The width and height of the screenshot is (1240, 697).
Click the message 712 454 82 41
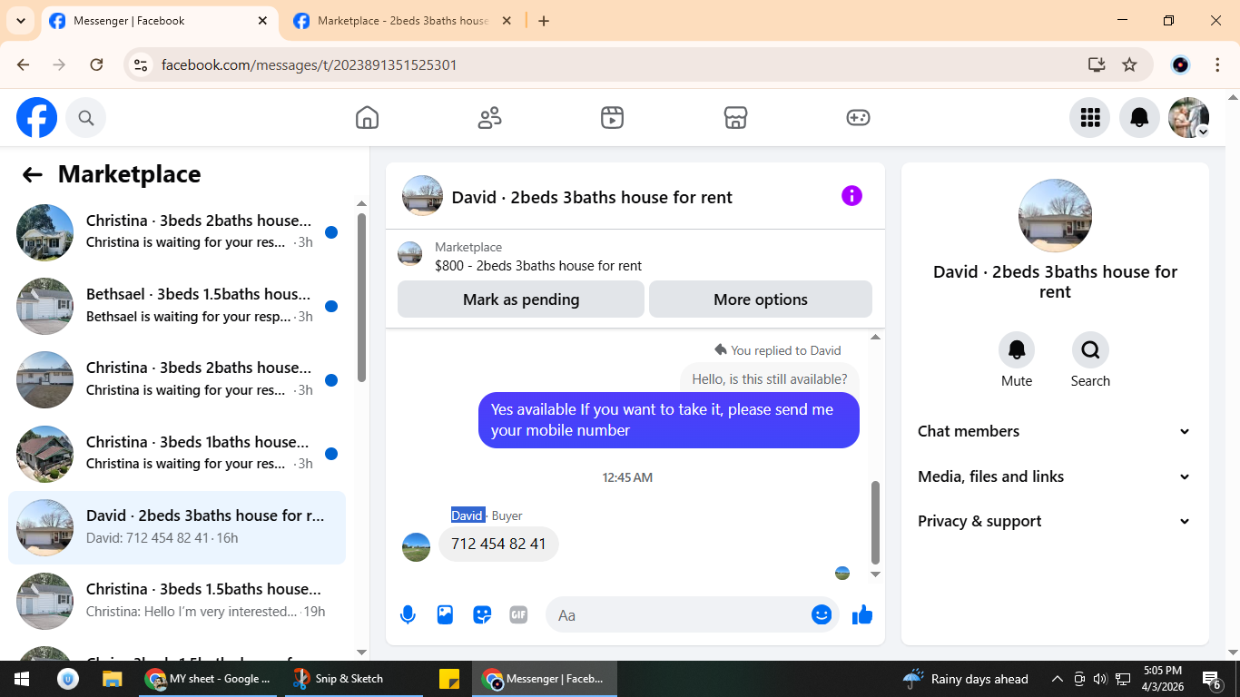pyautogui.click(x=498, y=545)
